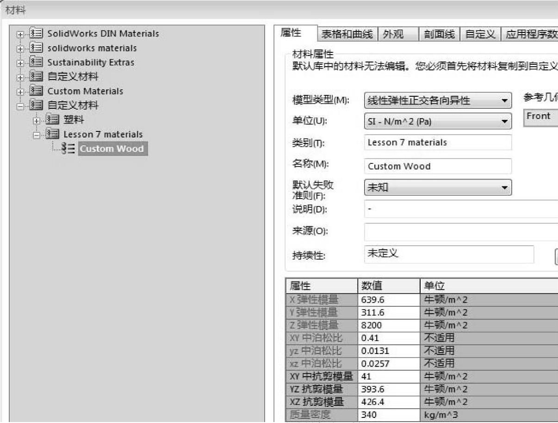Click 质量密度 unit kg/m^3 cell
The height and width of the screenshot is (423, 558).
pos(490,415)
